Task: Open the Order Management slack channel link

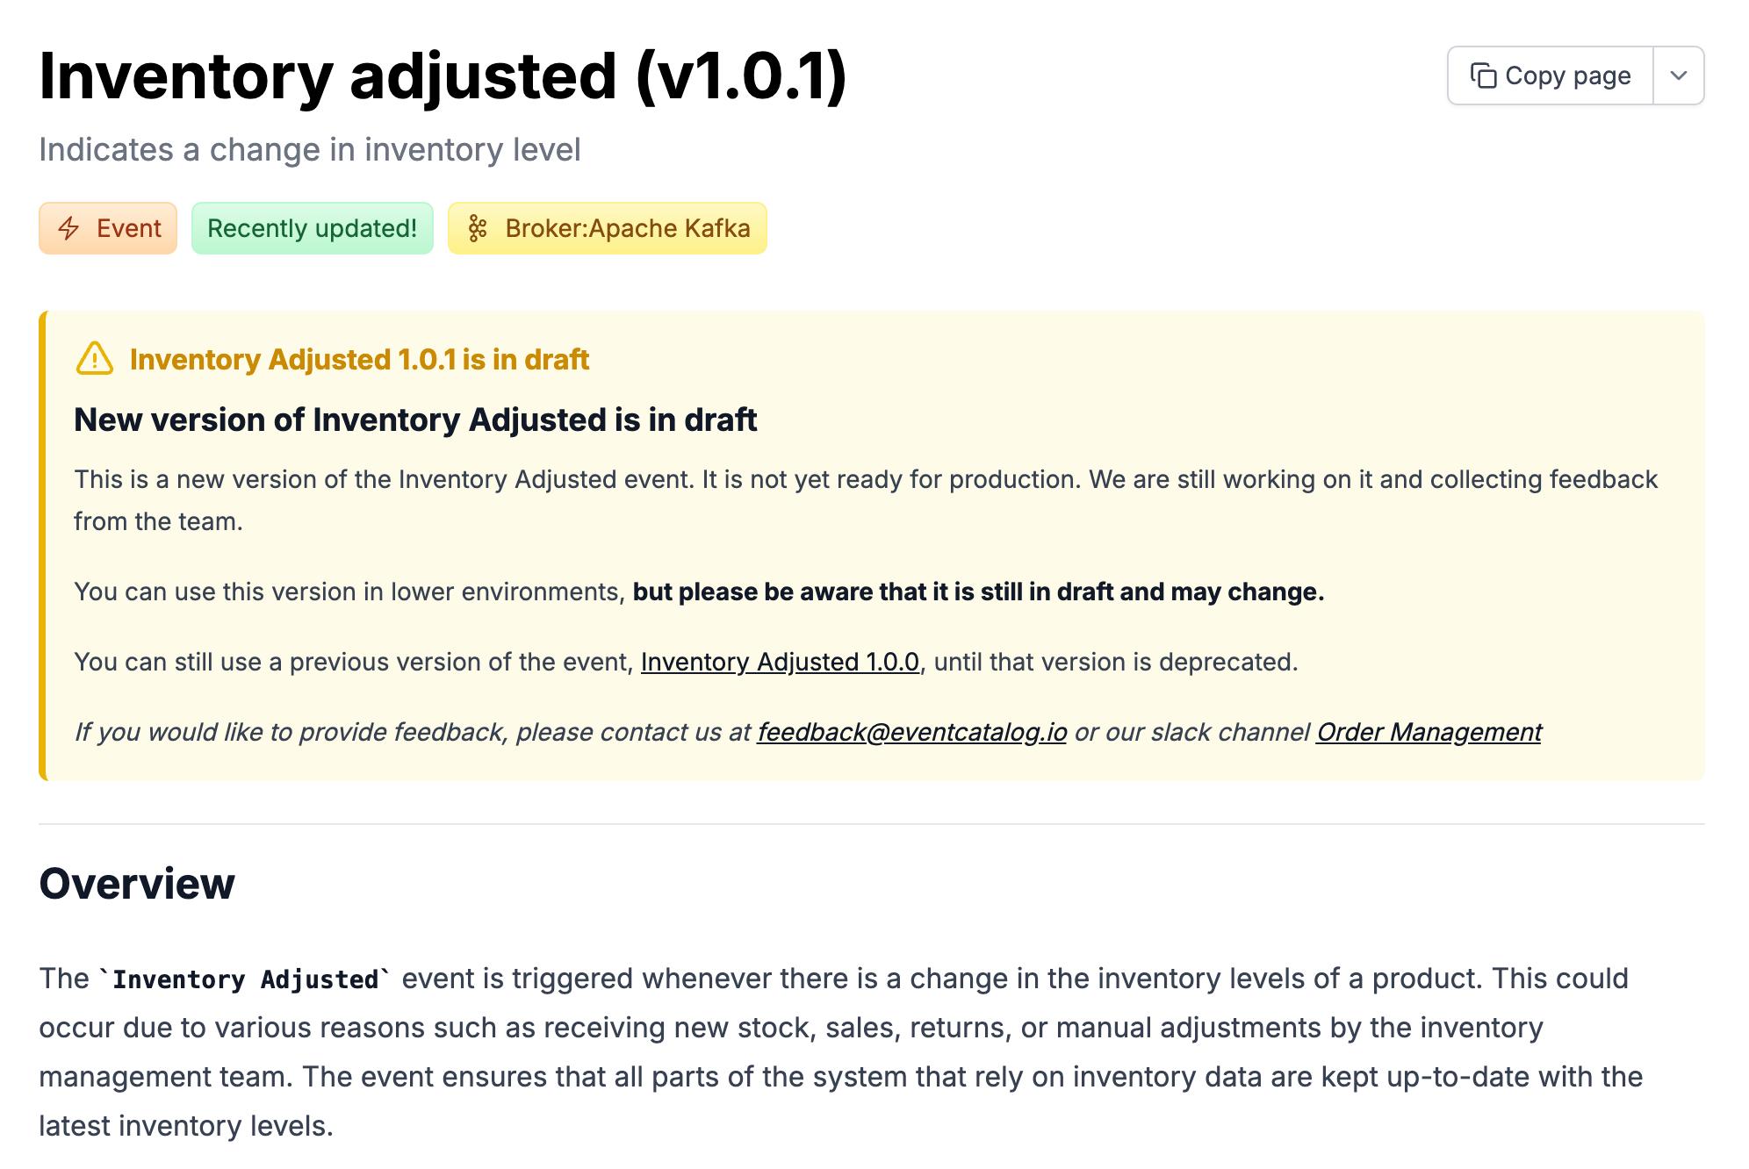Action: (1429, 732)
